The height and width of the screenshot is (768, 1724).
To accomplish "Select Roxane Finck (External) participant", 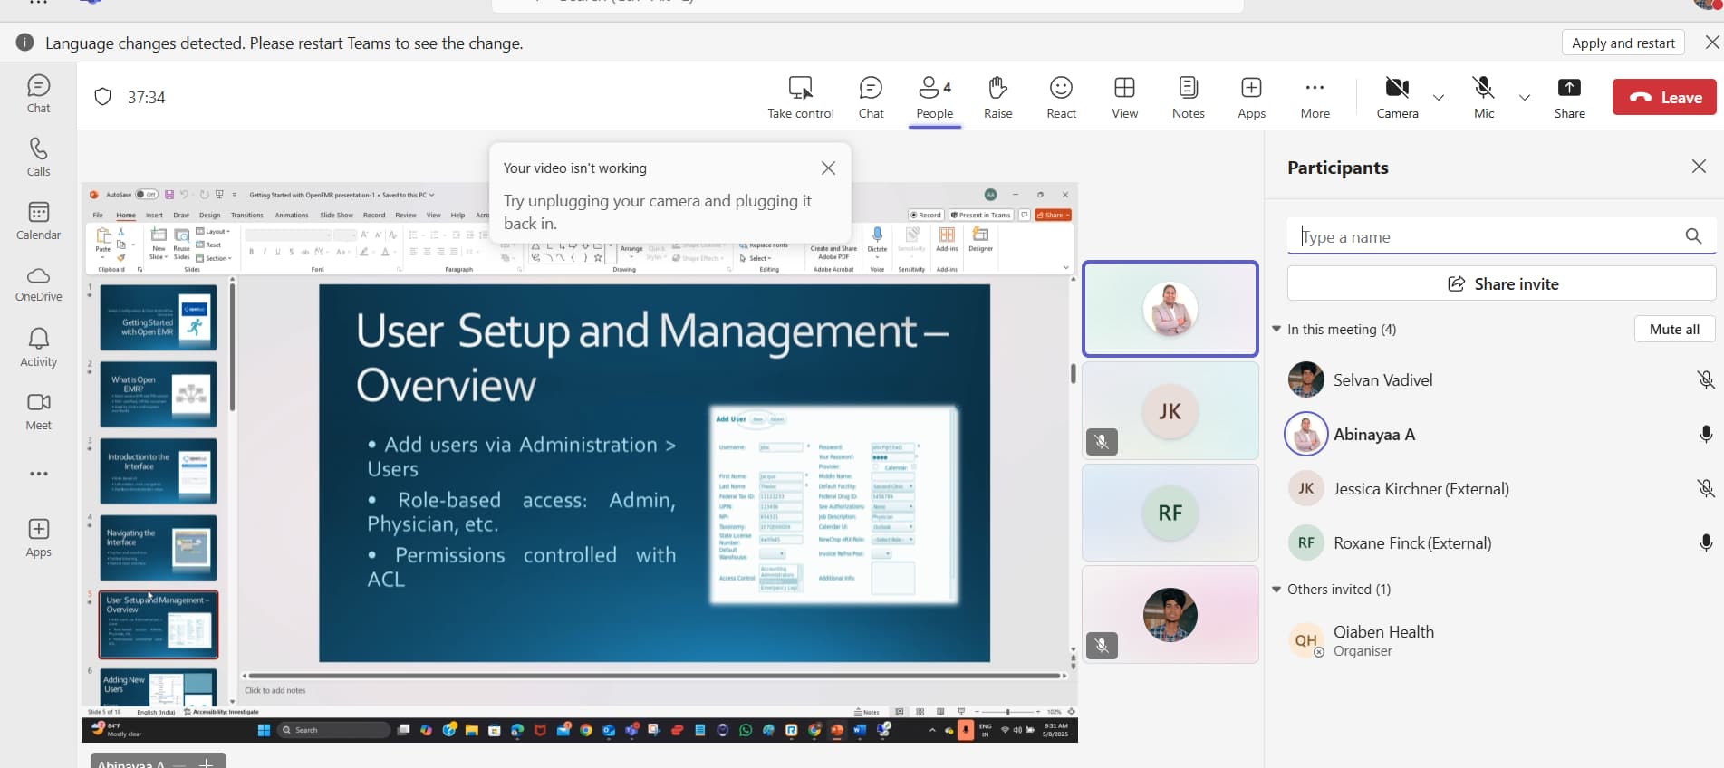I will click(1499, 543).
